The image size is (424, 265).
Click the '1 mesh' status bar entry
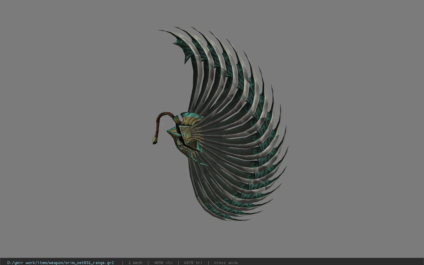click(135, 263)
